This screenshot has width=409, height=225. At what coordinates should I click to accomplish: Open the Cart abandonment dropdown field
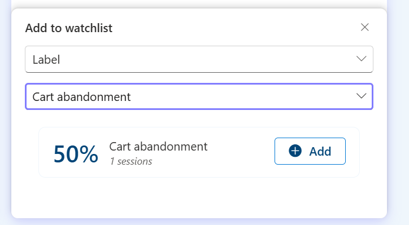(x=199, y=96)
